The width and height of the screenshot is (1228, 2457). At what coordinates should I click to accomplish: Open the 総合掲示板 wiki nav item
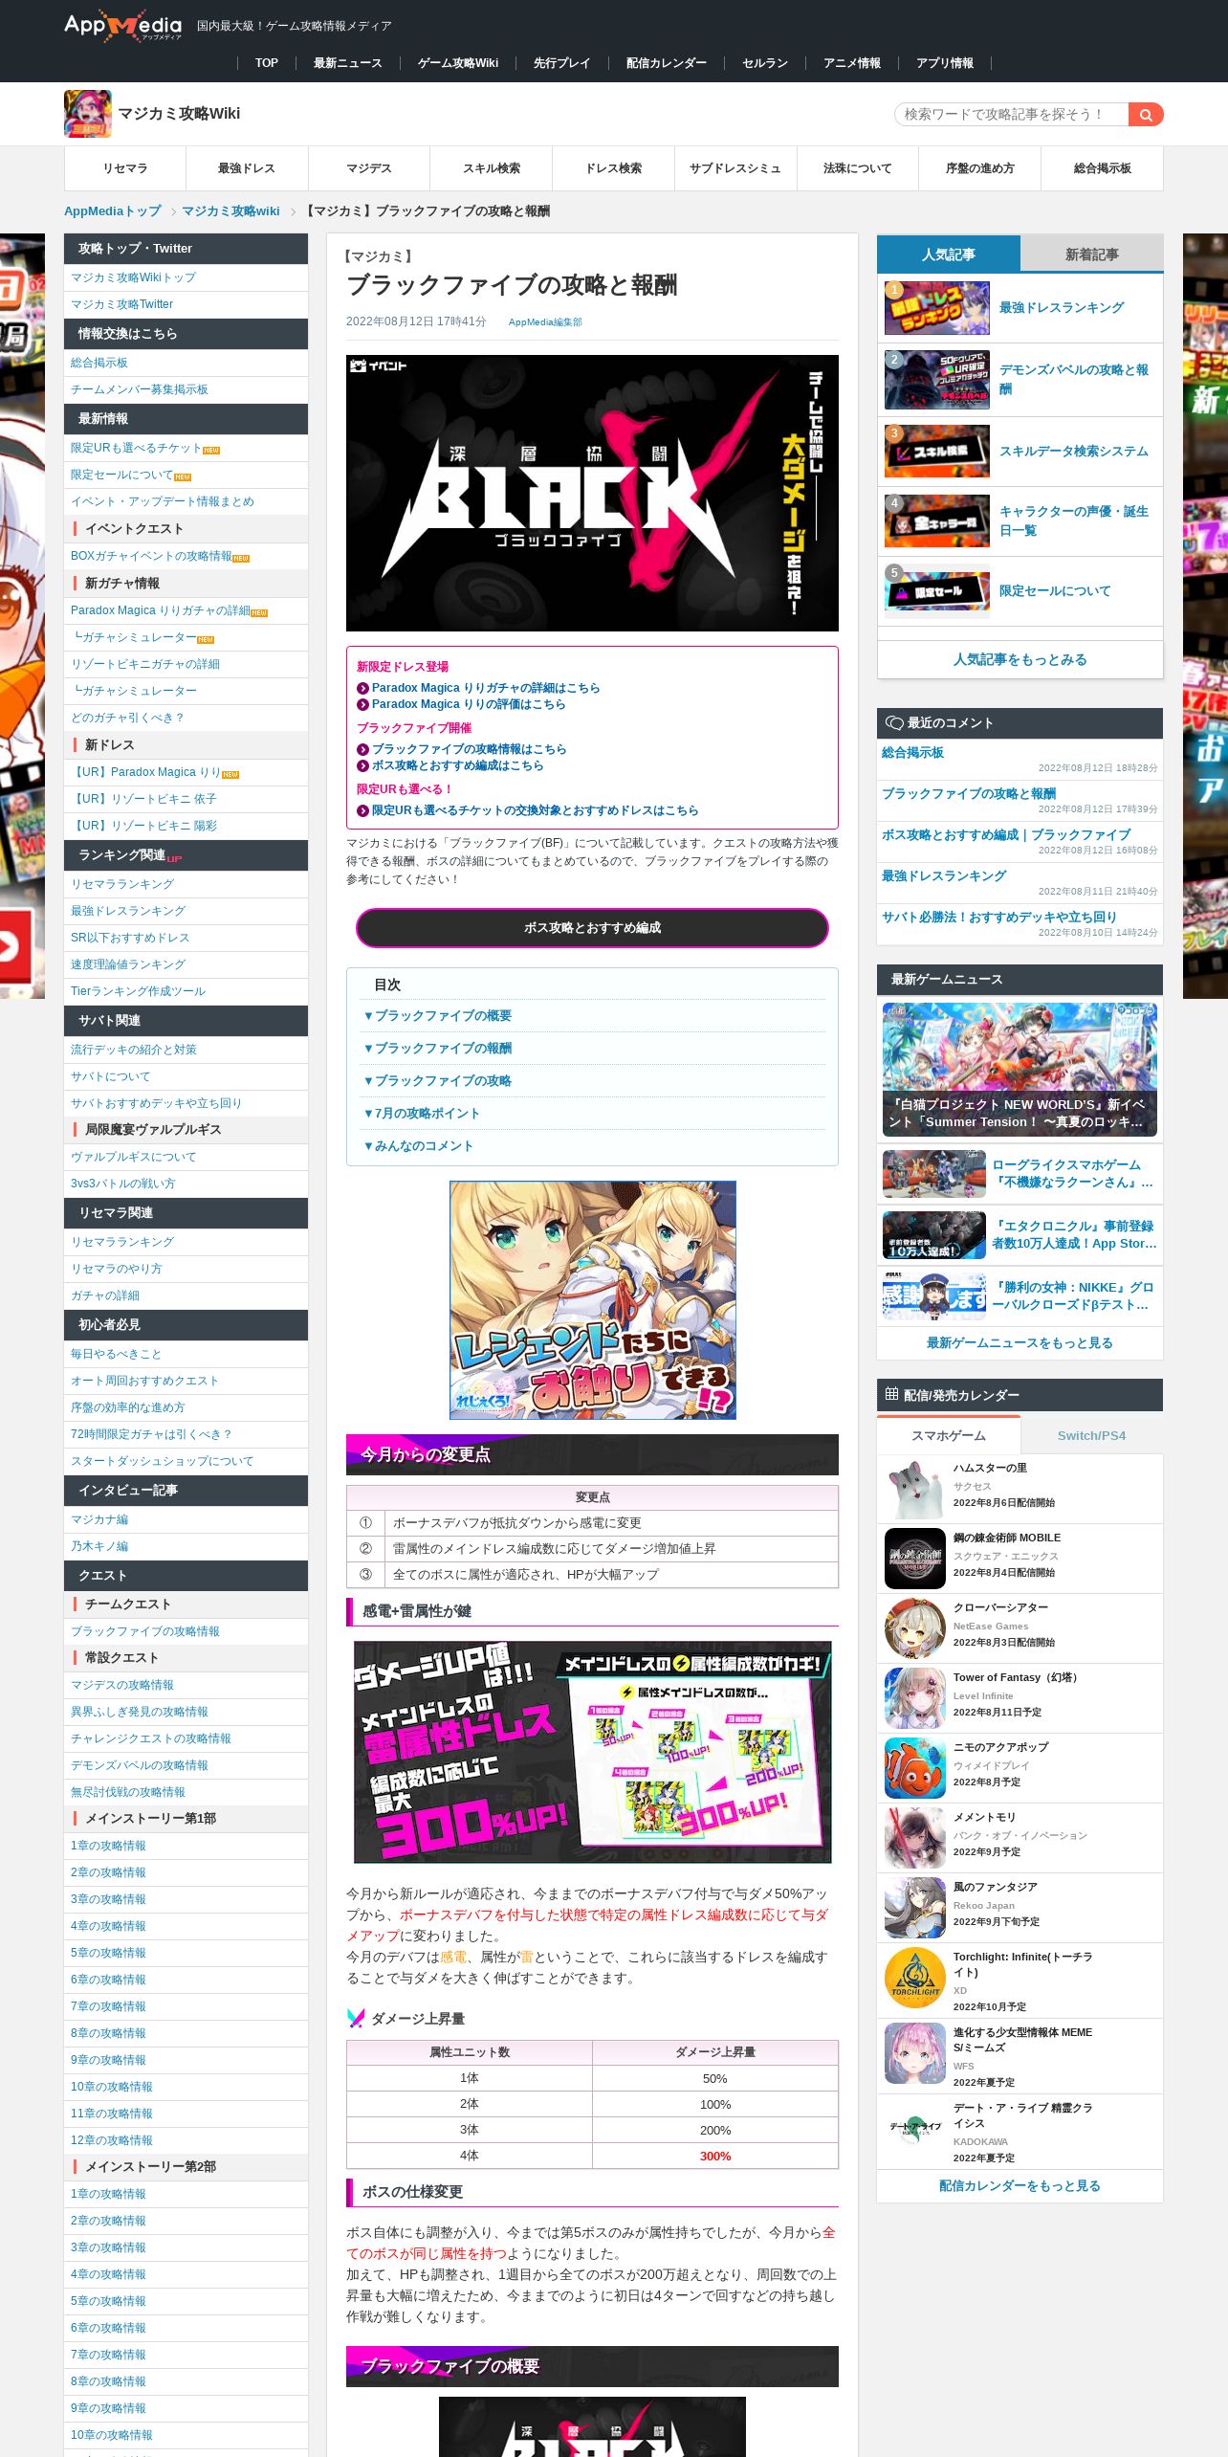(x=1102, y=168)
